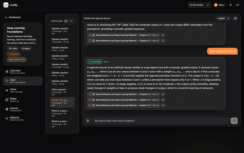Click the microphone icon by the chat input
This screenshot has height=153, width=244.
coord(88,121)
